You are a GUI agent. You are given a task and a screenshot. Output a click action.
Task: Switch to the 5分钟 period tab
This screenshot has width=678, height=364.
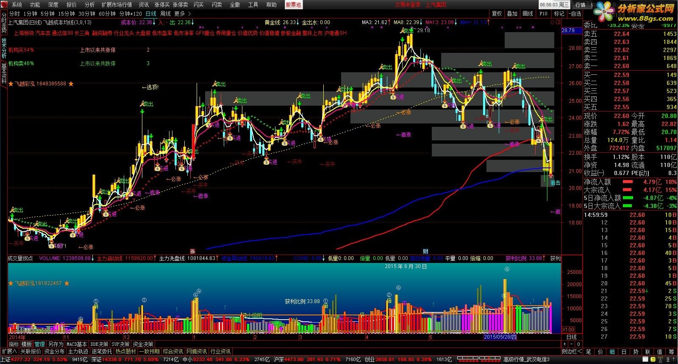(x=48, y=14)
